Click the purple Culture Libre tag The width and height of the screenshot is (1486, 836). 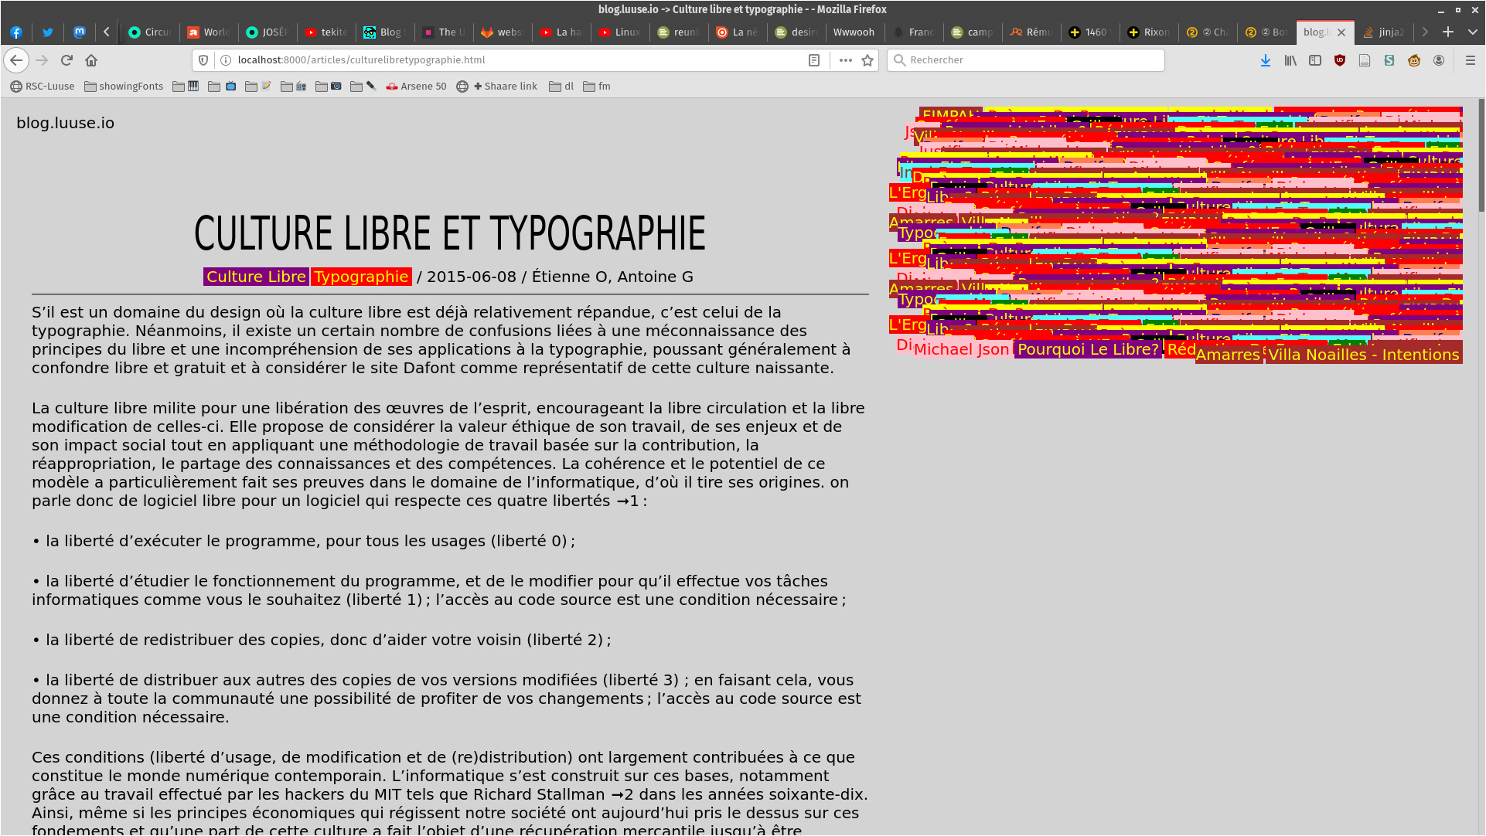pos(256,277)
